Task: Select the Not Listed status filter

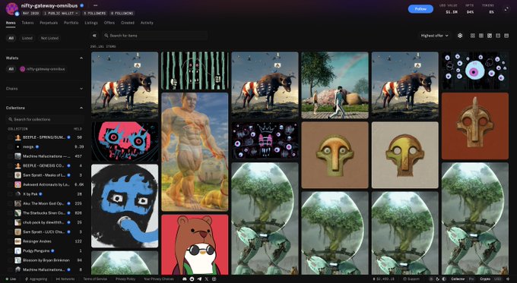Action: tap(49, 38)
